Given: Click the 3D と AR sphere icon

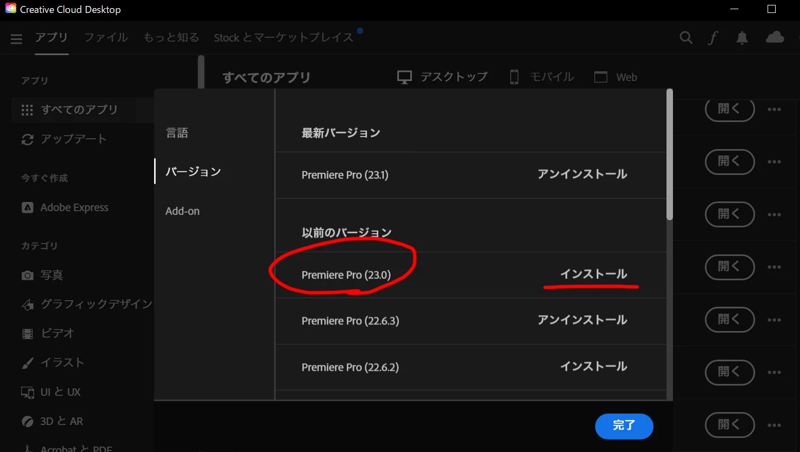Looking at the screenshot, I should click(x=27, y=421).
